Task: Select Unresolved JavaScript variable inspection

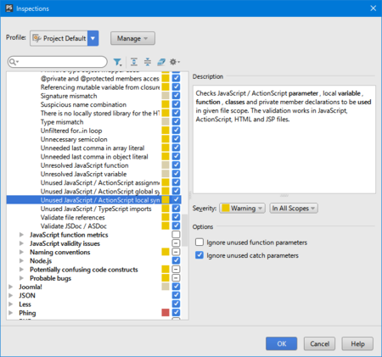Action: [83, 174]
